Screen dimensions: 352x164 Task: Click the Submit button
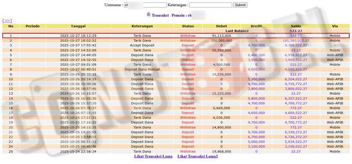(240, 5)
